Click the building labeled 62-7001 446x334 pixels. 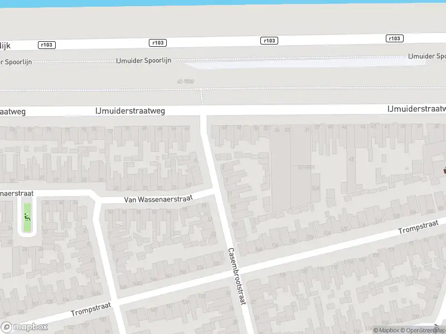[x=304, y=166]
